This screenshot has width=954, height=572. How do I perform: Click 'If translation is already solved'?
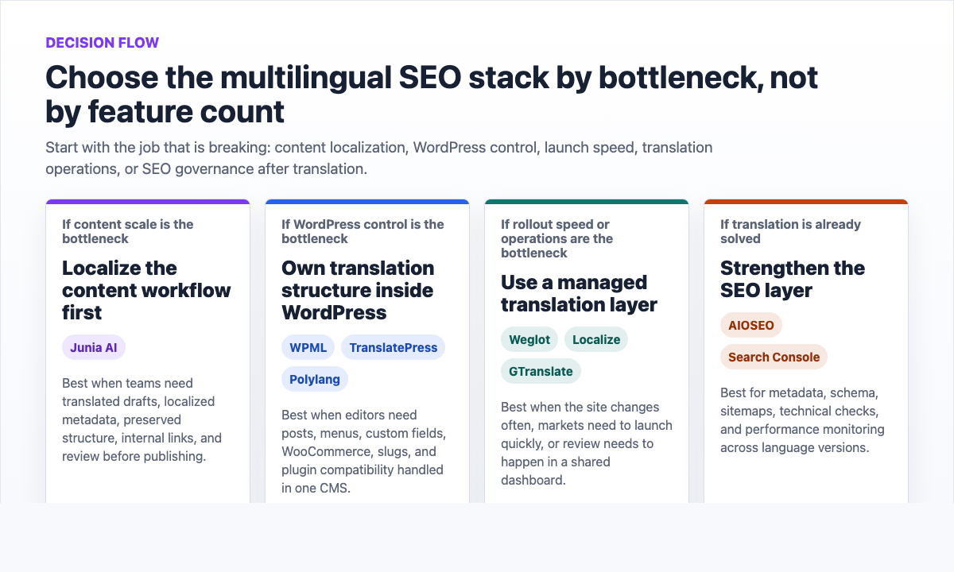pos(790,231)
